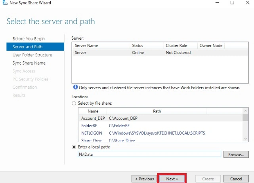Click the 'Not Clustered' cell
Viewport: 254px width, 183px height.
point(178,53)
